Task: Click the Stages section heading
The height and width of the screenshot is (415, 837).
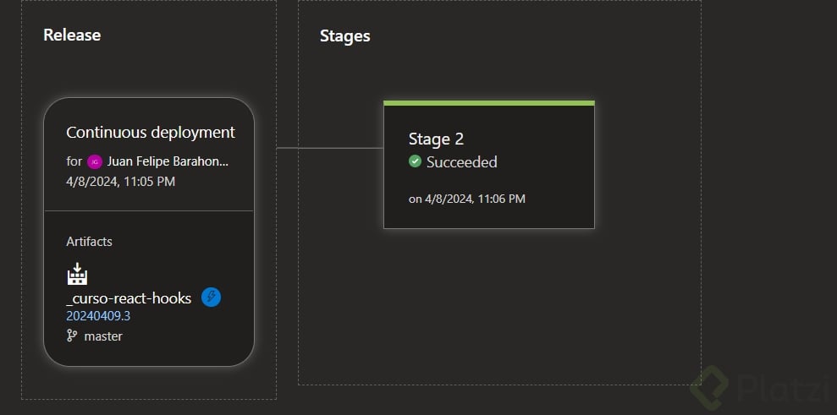Action: (x=344, y=36)
